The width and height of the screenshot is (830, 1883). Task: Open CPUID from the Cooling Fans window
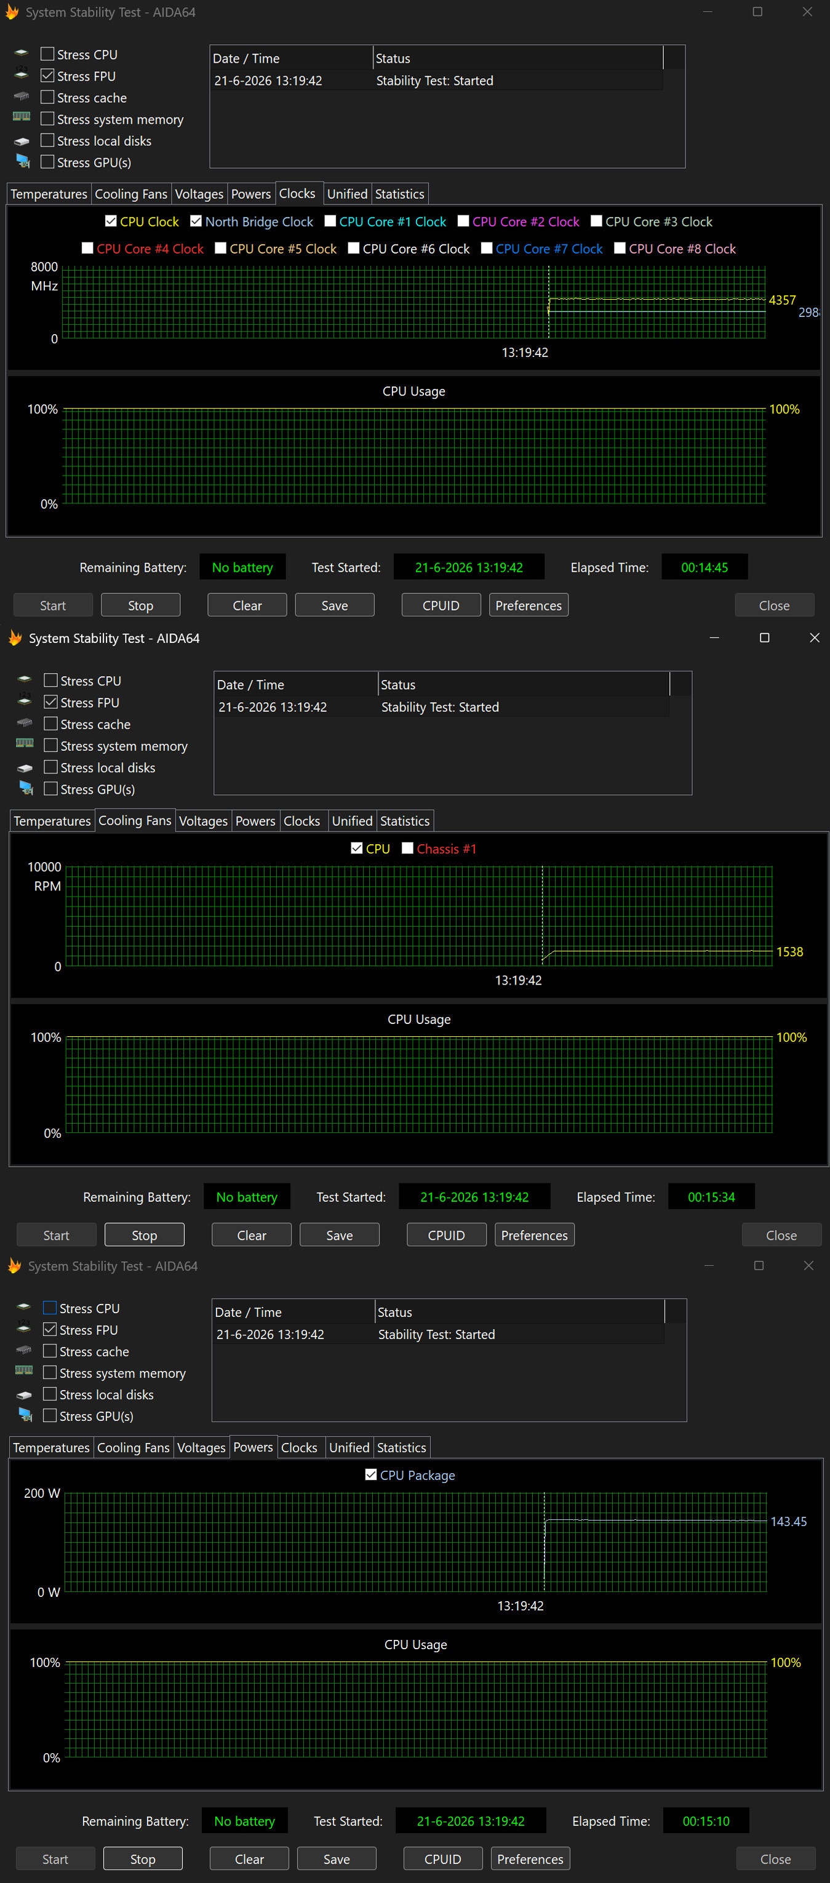tap(447, 1236)
